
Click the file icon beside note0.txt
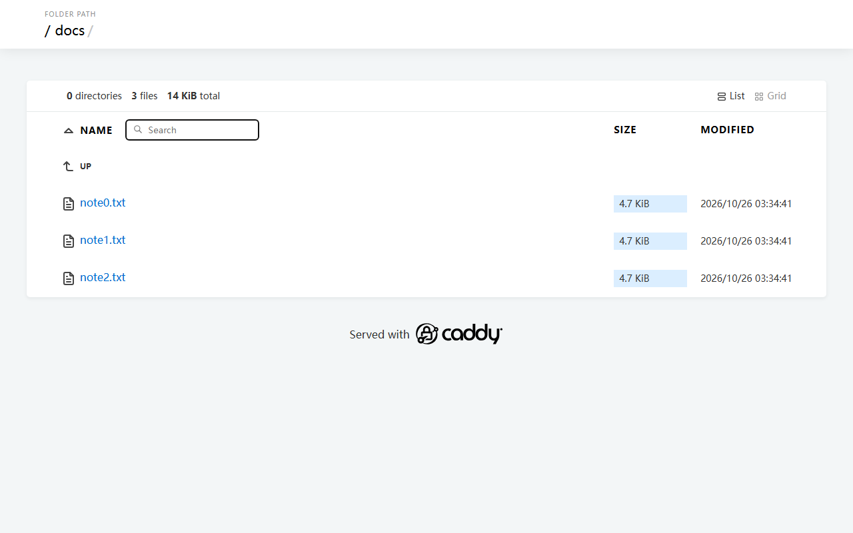69,204
